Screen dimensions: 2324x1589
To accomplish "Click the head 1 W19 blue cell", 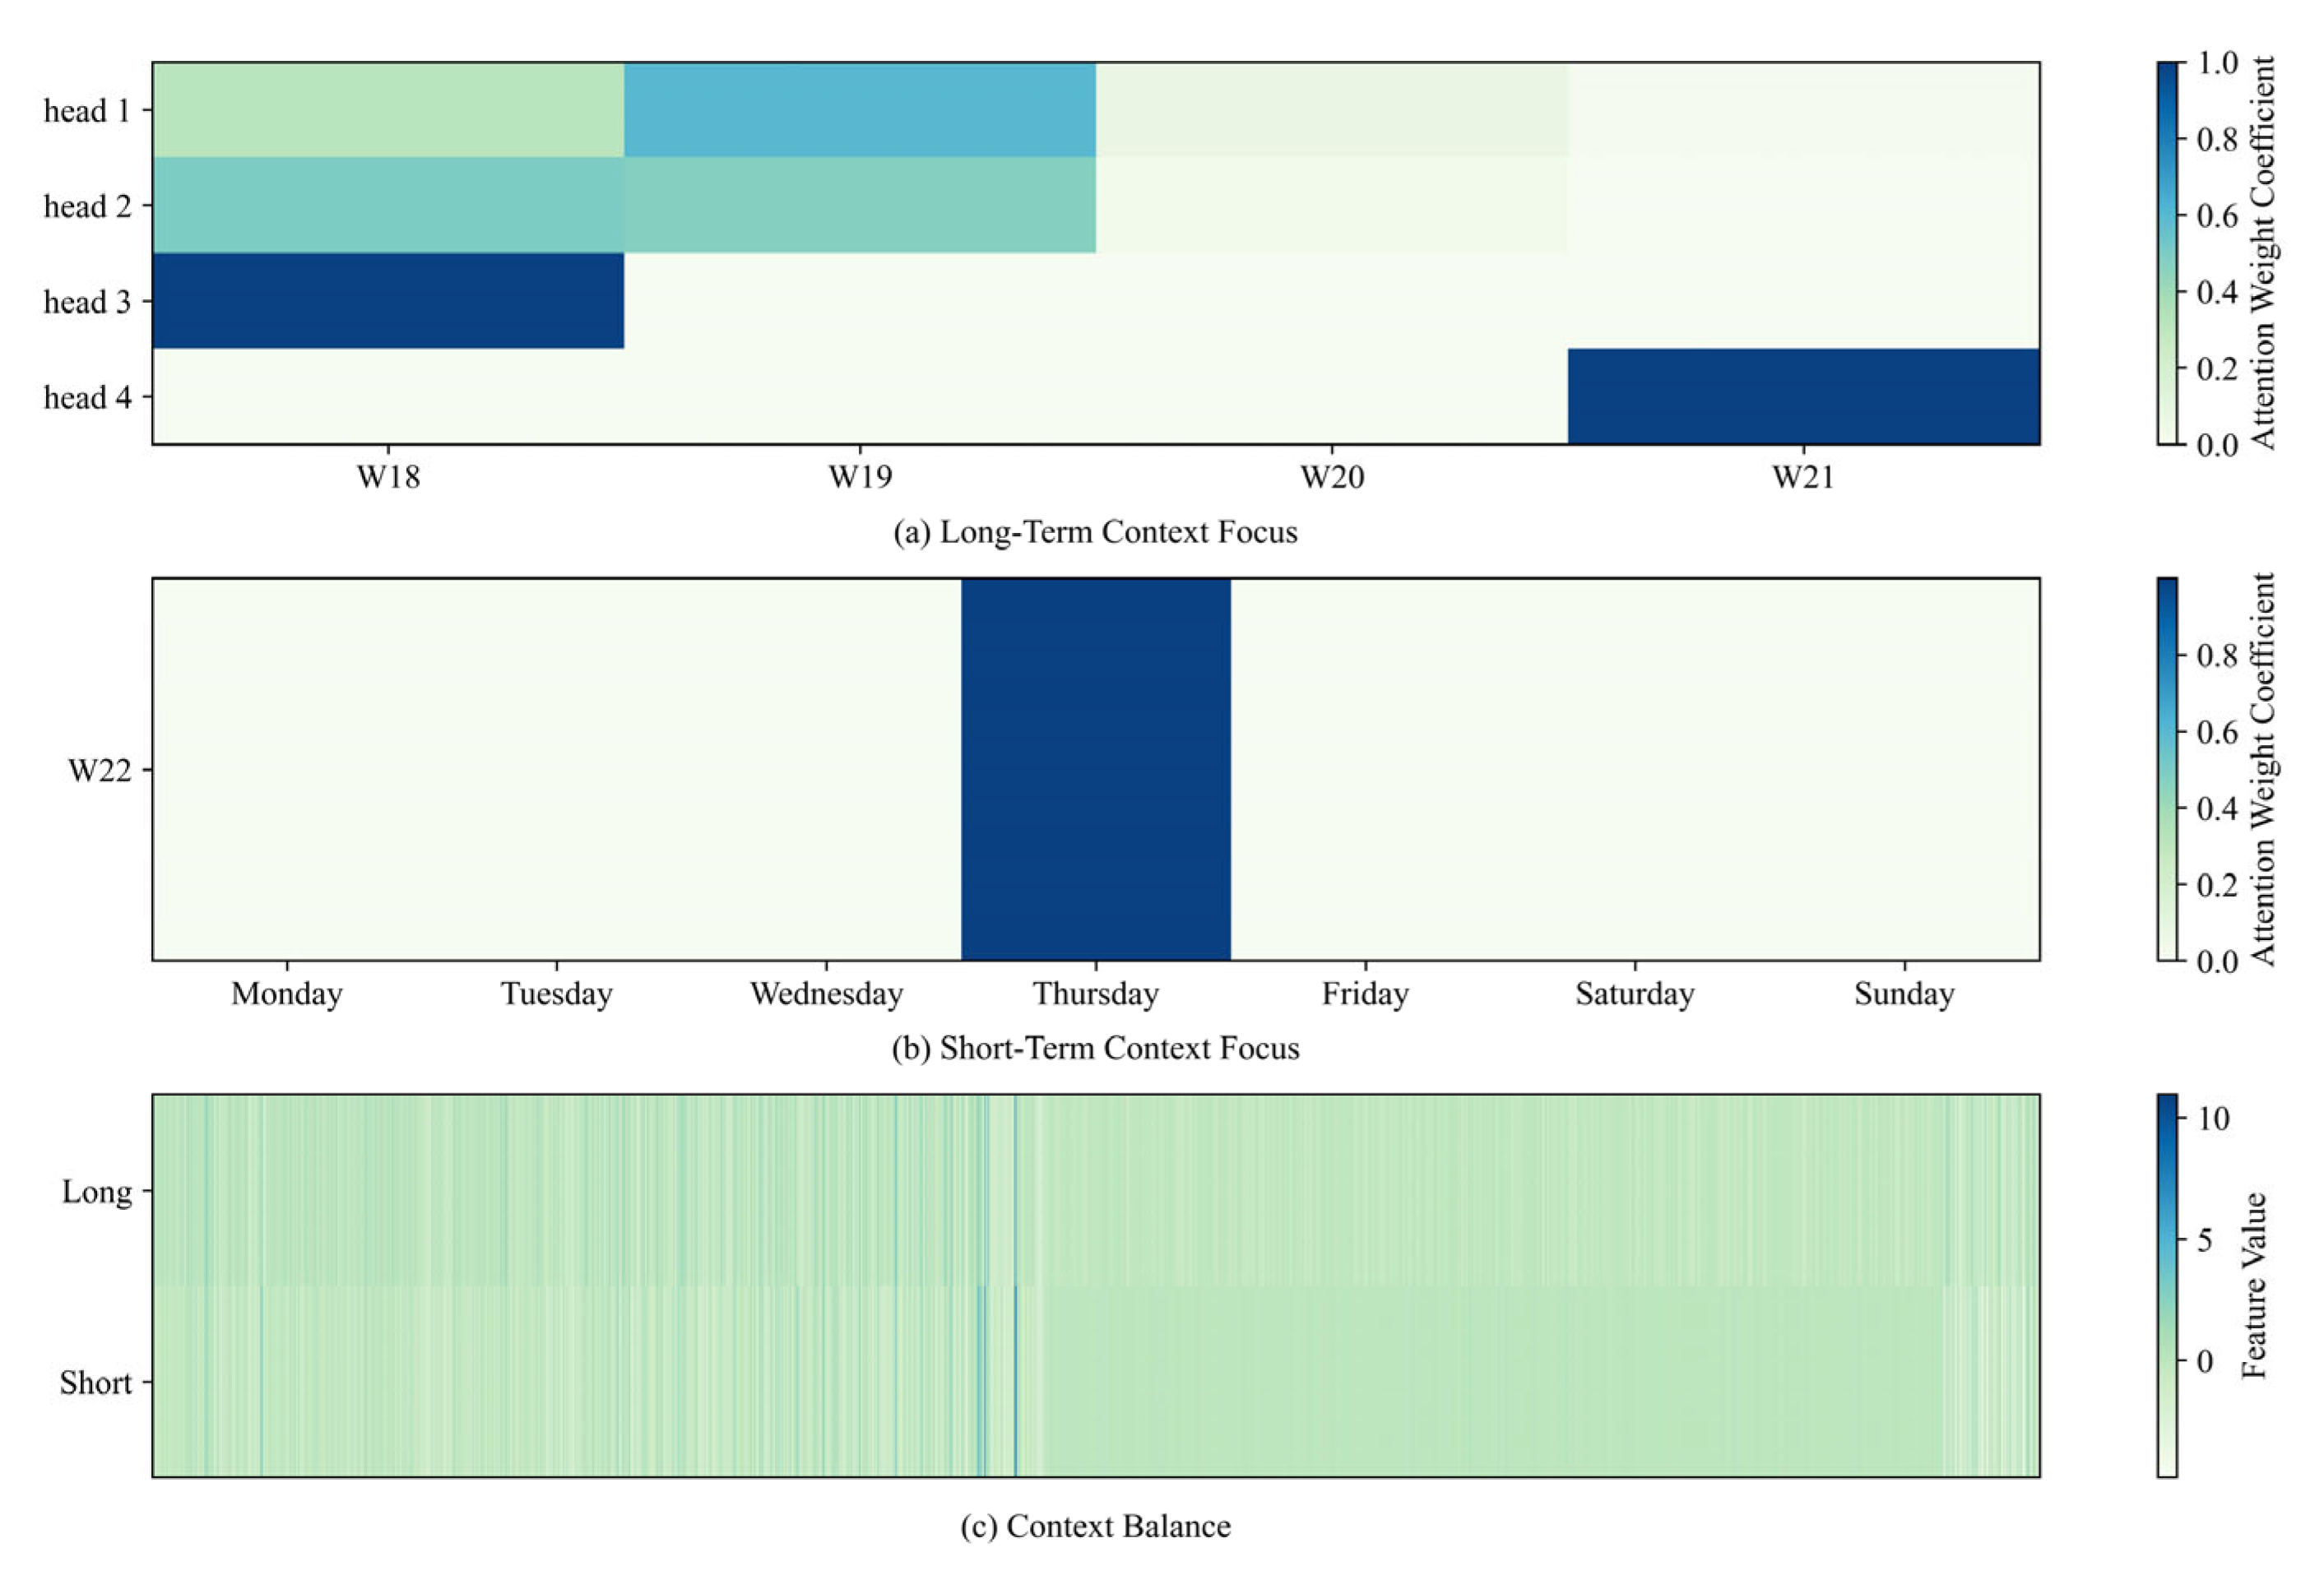I will (x=859, y=110).
